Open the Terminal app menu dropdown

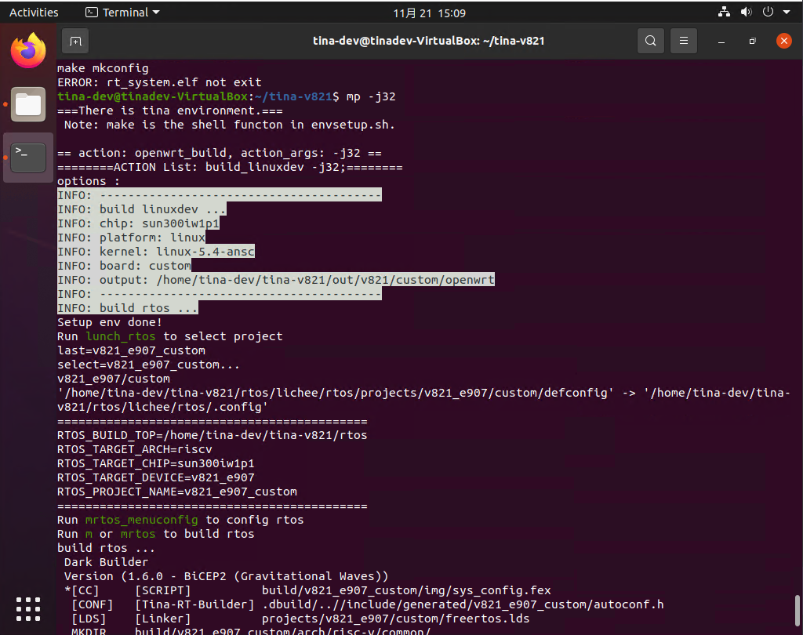point(122,13)
